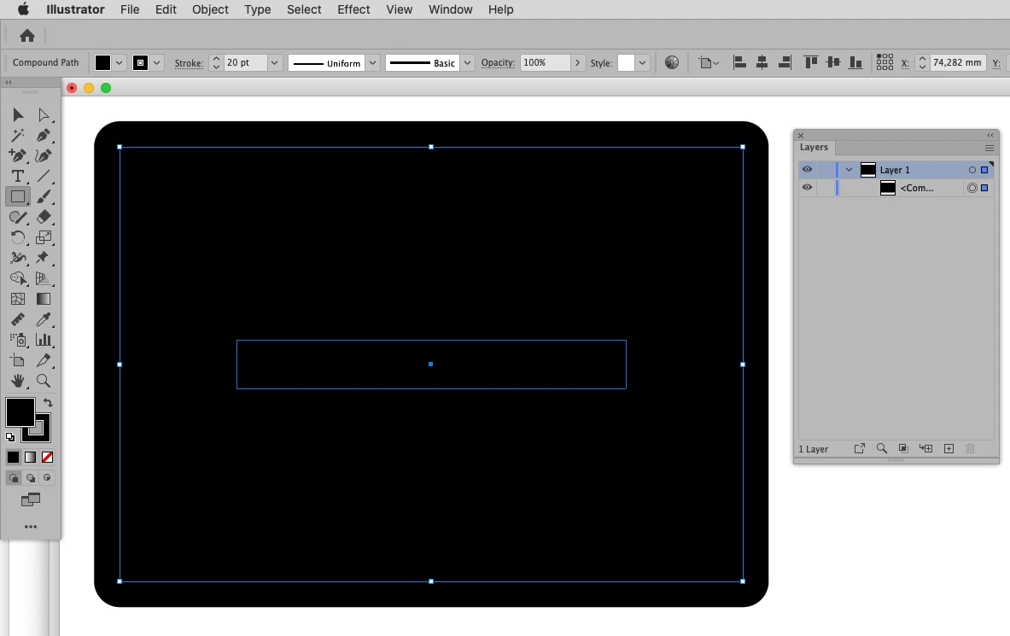
Task: Select the Add Anchor Point tool
Action: 18,156
